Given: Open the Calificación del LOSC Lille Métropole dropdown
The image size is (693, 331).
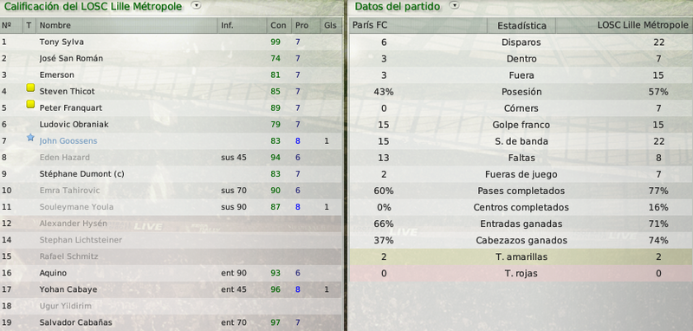Looking at the screenshot, I should 196,6.
